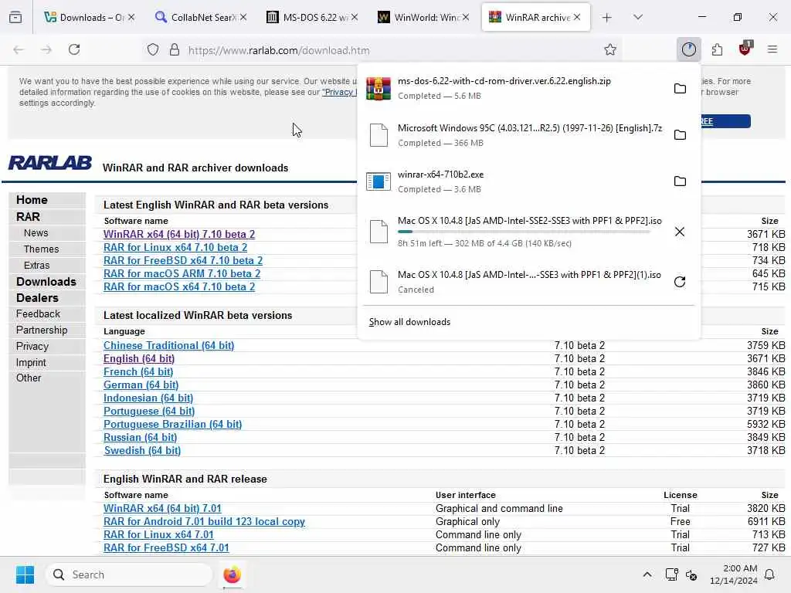The height and width of the screenshot is (593, 791).
Task: Open Firefox View recent browsing icon
Action: (x=15, y=18)
